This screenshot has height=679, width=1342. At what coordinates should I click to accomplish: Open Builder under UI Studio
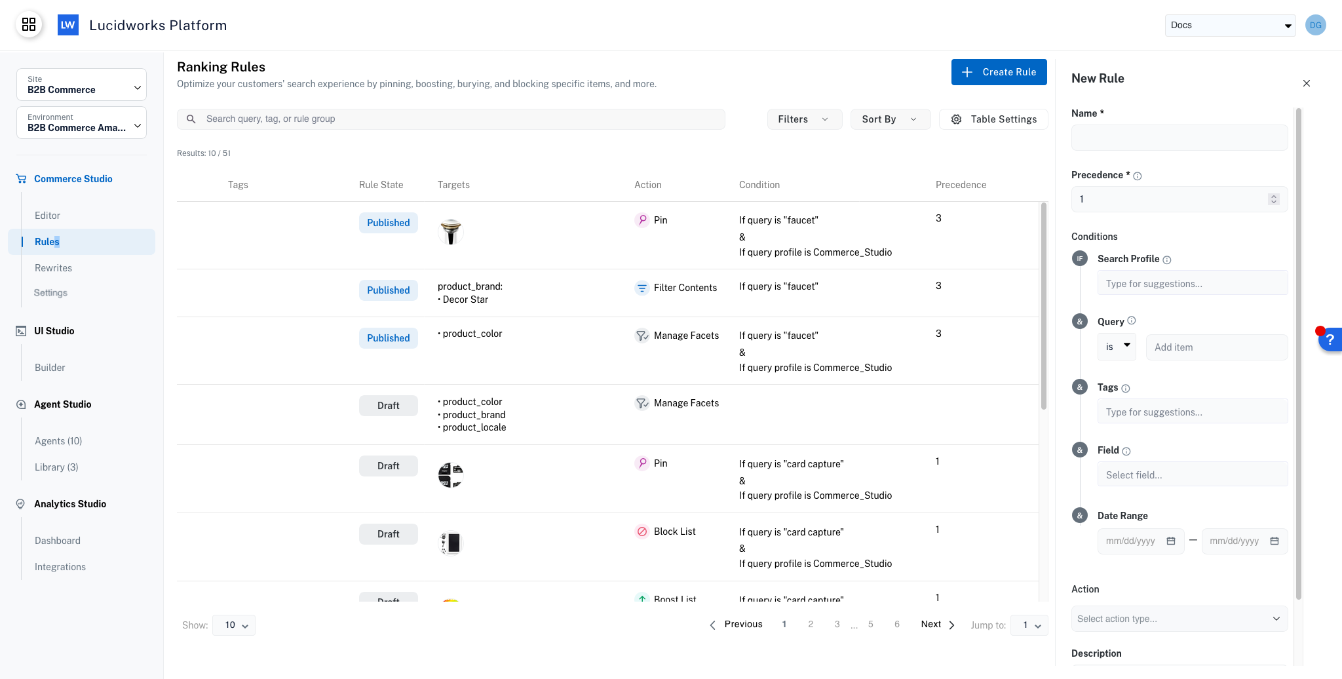[x=50, y=368]
